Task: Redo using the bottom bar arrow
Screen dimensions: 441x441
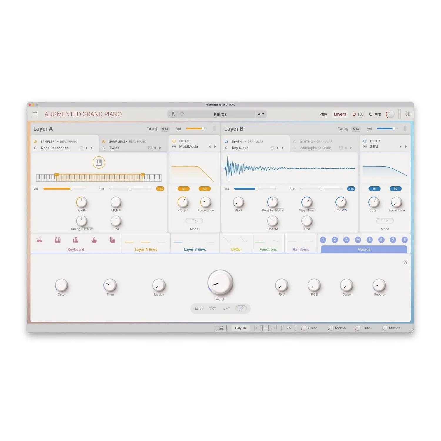Action: point(273,328)
